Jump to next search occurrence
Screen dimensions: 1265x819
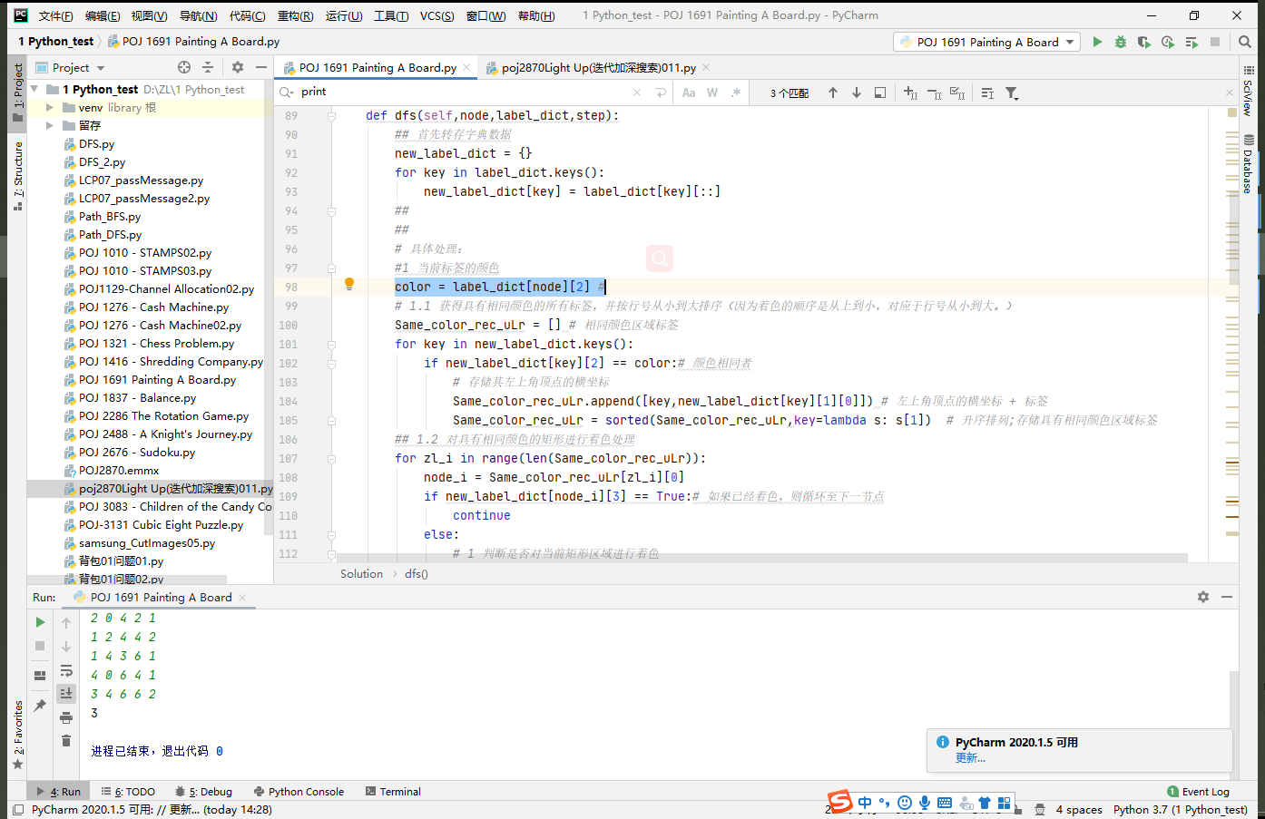857,93
